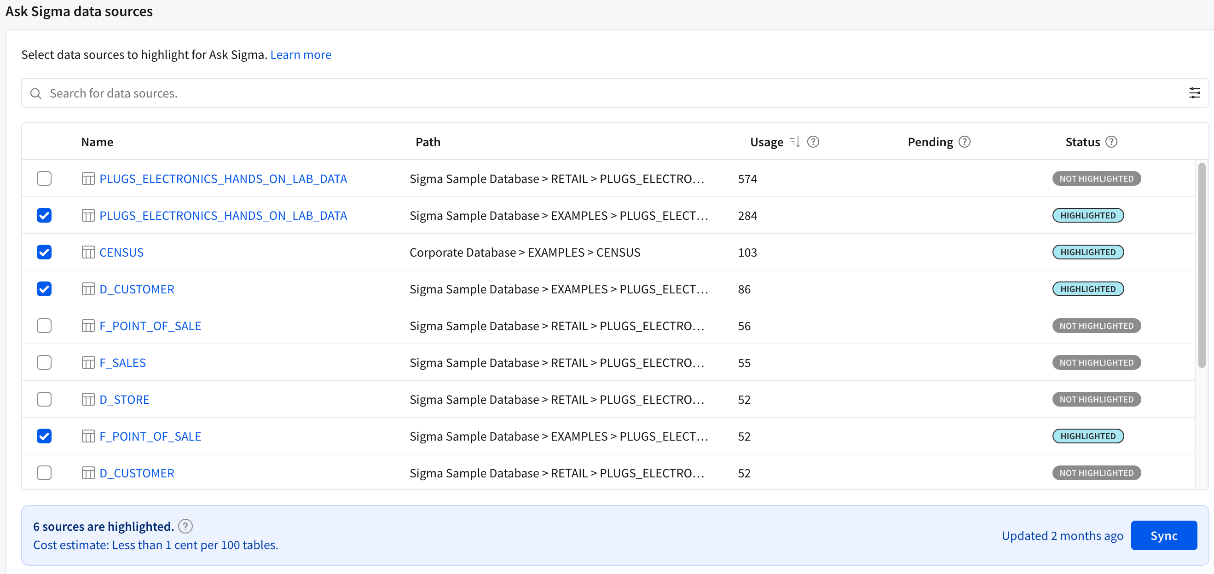
Task: Check the F_SALES data source
Action: tap(44, 362)
